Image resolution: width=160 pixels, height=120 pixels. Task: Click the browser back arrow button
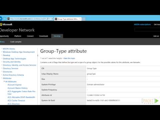click(1, 19)
